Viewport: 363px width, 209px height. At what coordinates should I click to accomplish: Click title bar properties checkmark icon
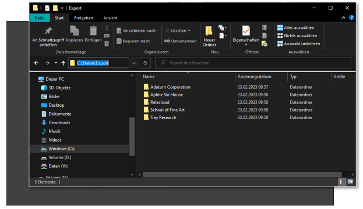(47, 8)
